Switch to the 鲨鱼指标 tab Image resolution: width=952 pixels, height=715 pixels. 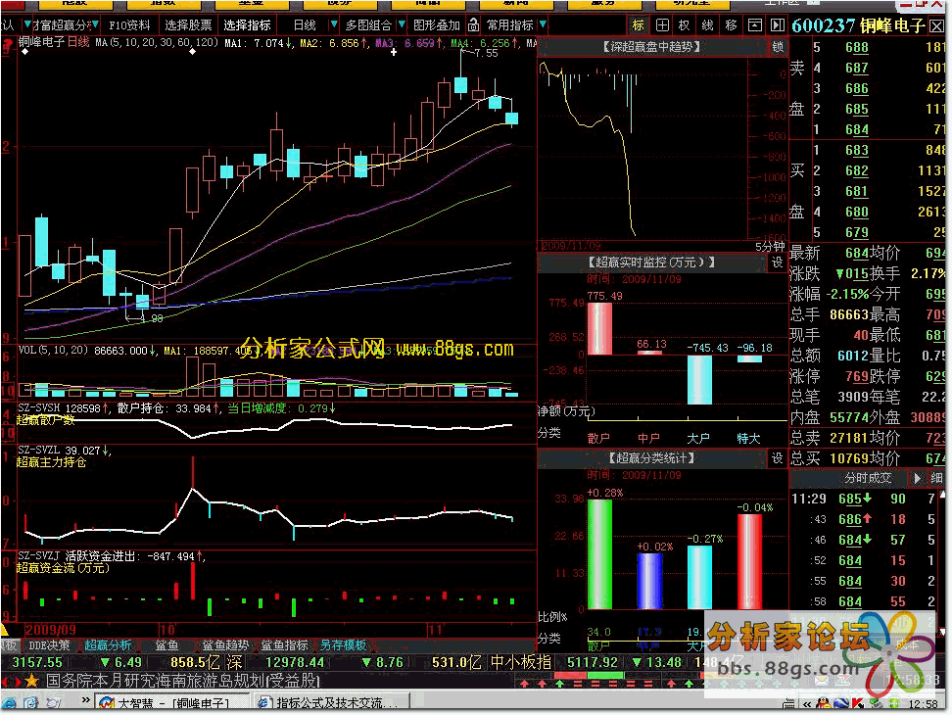[x=284, y=645]
